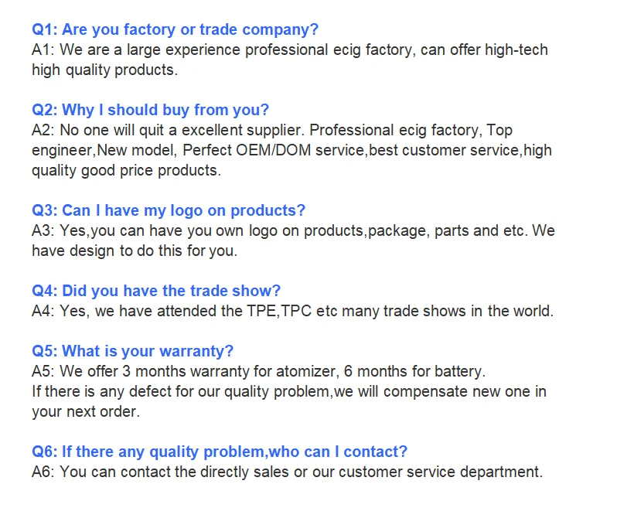The image size is (617, 508).
Task: Open the Q6 quality problem contact question
Action: pyautogui.click(x=220, y=452)
